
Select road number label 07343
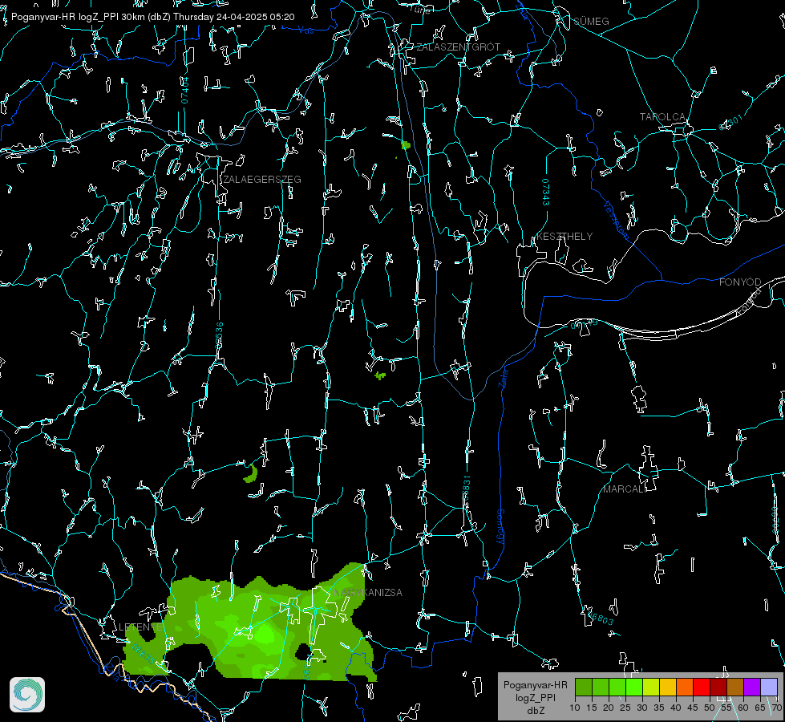click(545, 192)
